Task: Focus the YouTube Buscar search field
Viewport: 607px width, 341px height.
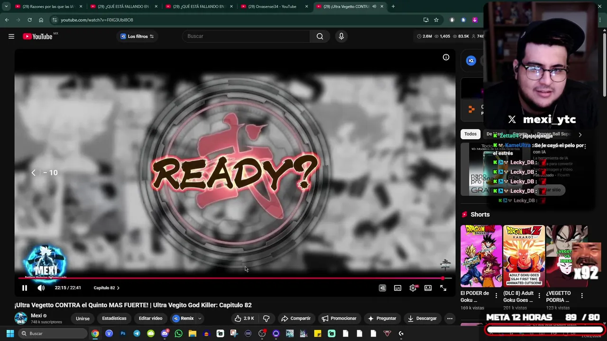Action: click(246, 36)
